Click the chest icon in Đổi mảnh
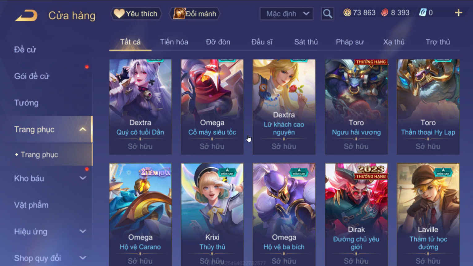Image resolution: width=473 pixels, height=266 pixels. (179, 13)
